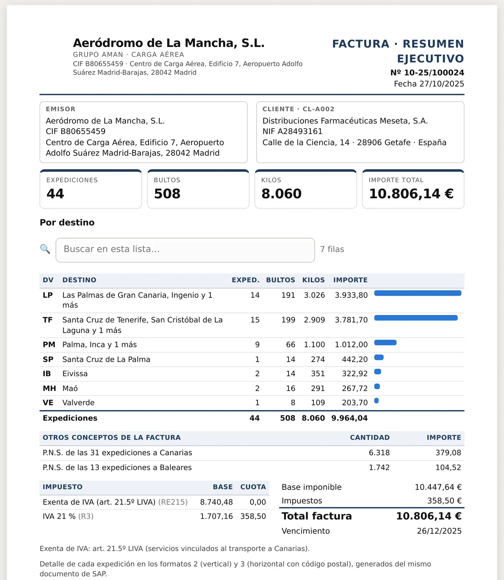Click the amount 379,08
The image size is (504, 580).
pyautogui.click(x=448, y=453)
